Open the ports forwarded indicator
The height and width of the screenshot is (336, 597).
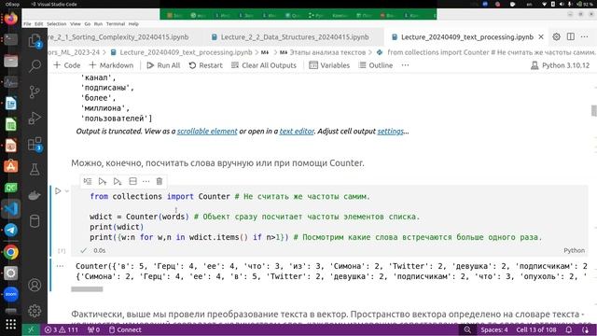(x=93, y=329)
